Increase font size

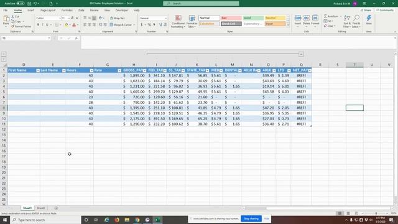point(73,18)
